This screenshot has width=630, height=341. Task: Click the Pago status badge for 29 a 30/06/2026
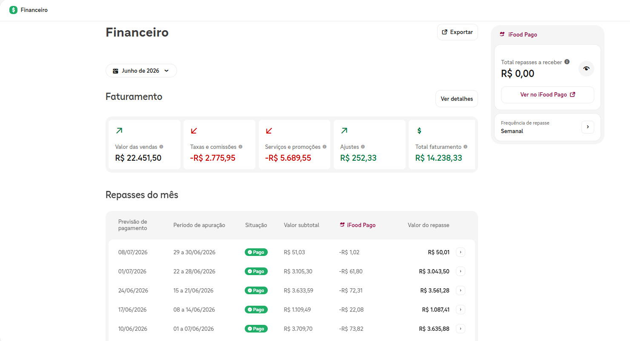256,252
